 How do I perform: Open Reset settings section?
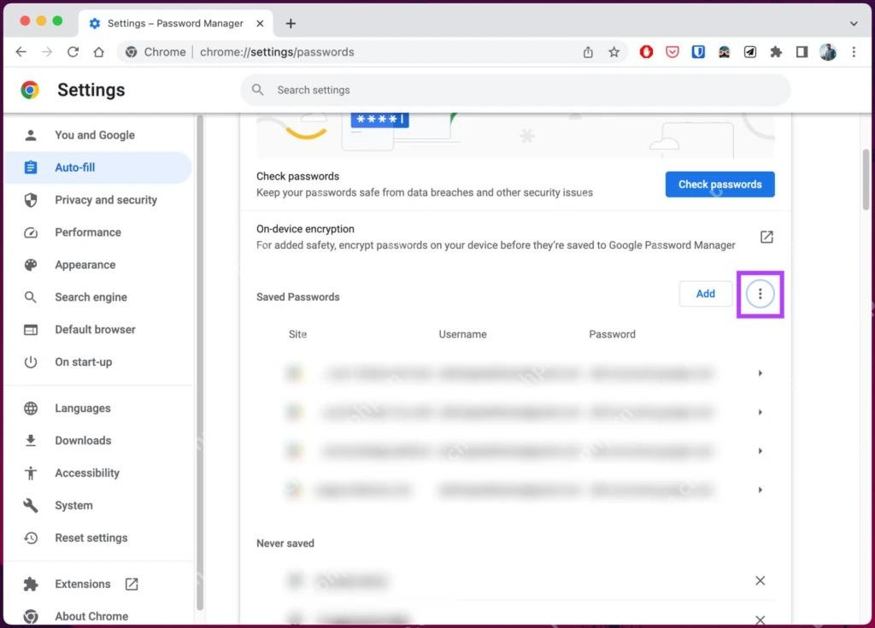click(x=91, y=537)
